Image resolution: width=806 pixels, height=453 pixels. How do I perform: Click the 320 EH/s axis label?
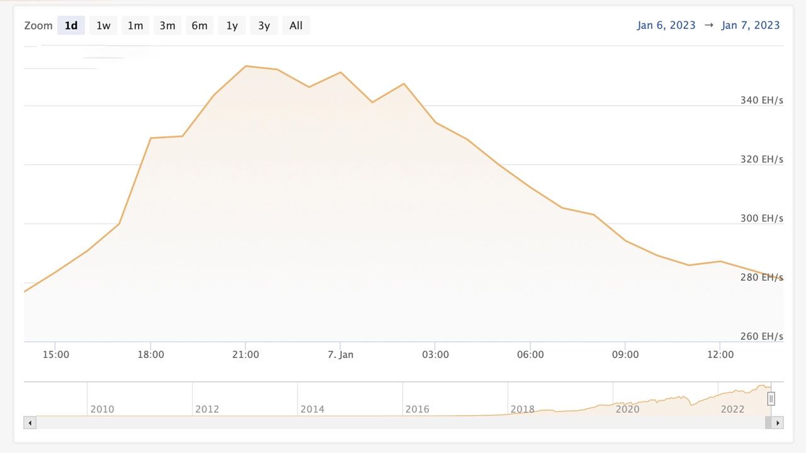coord(762,159)
